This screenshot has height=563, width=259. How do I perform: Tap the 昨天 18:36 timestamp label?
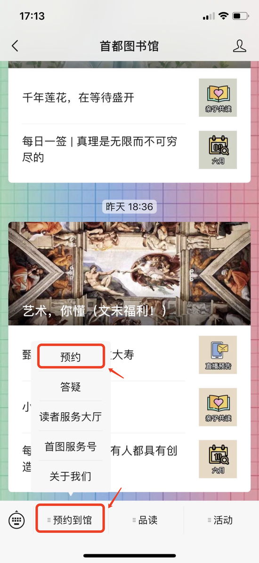[129, 207]
